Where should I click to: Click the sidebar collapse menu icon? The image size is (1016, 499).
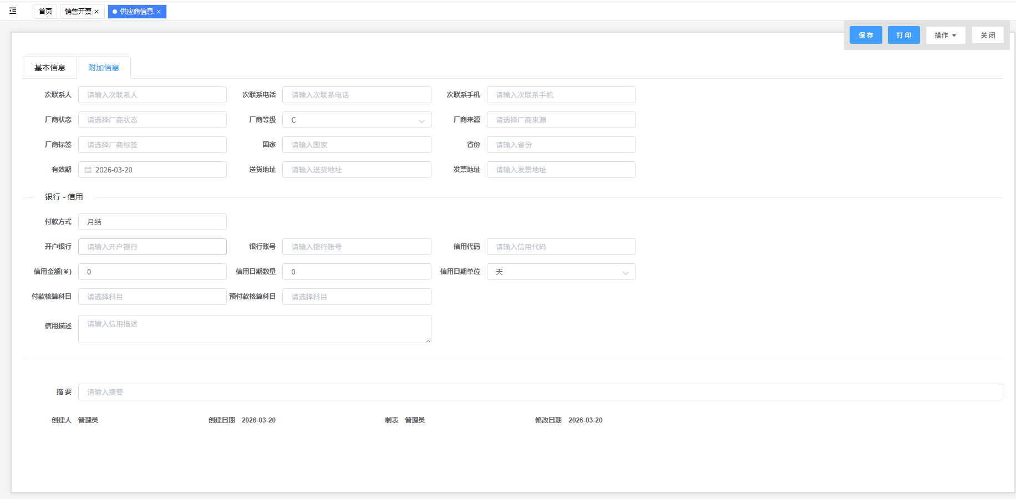click(x=13, y=11)
